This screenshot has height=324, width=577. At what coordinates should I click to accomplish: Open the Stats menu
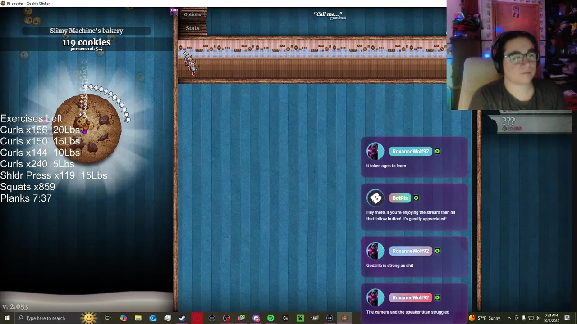coord(192,28)
